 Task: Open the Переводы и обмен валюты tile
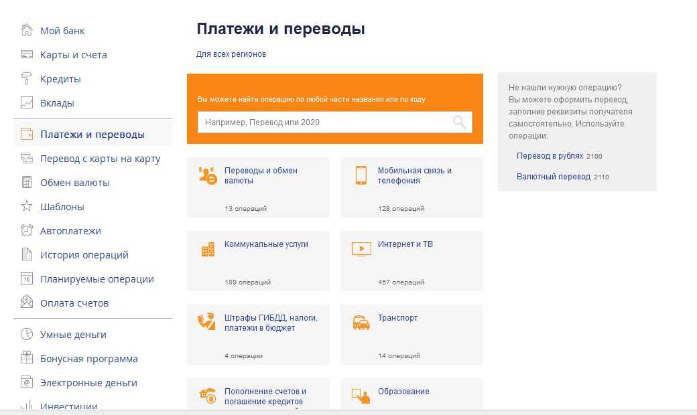tap(258, 187)
